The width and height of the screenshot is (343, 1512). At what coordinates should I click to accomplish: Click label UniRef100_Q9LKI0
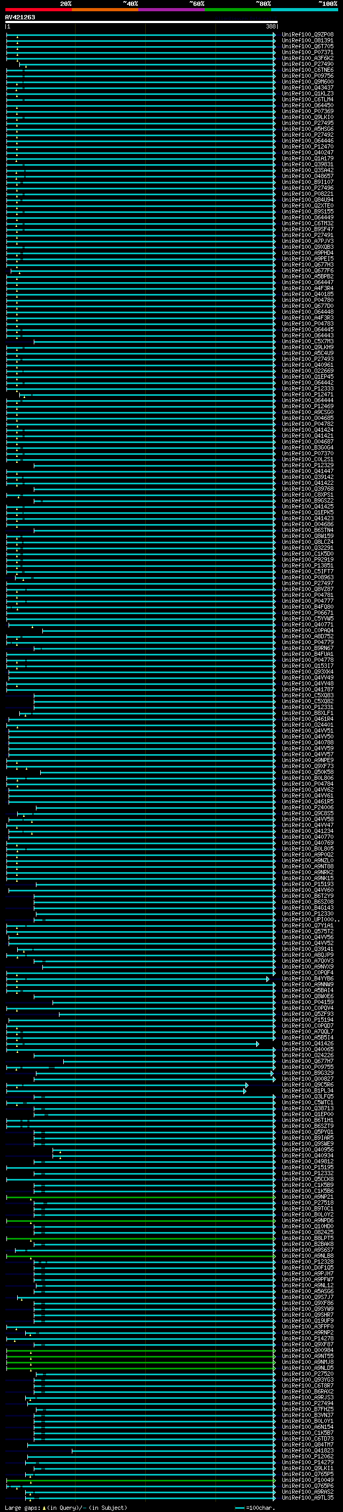[x=307, y=117]
